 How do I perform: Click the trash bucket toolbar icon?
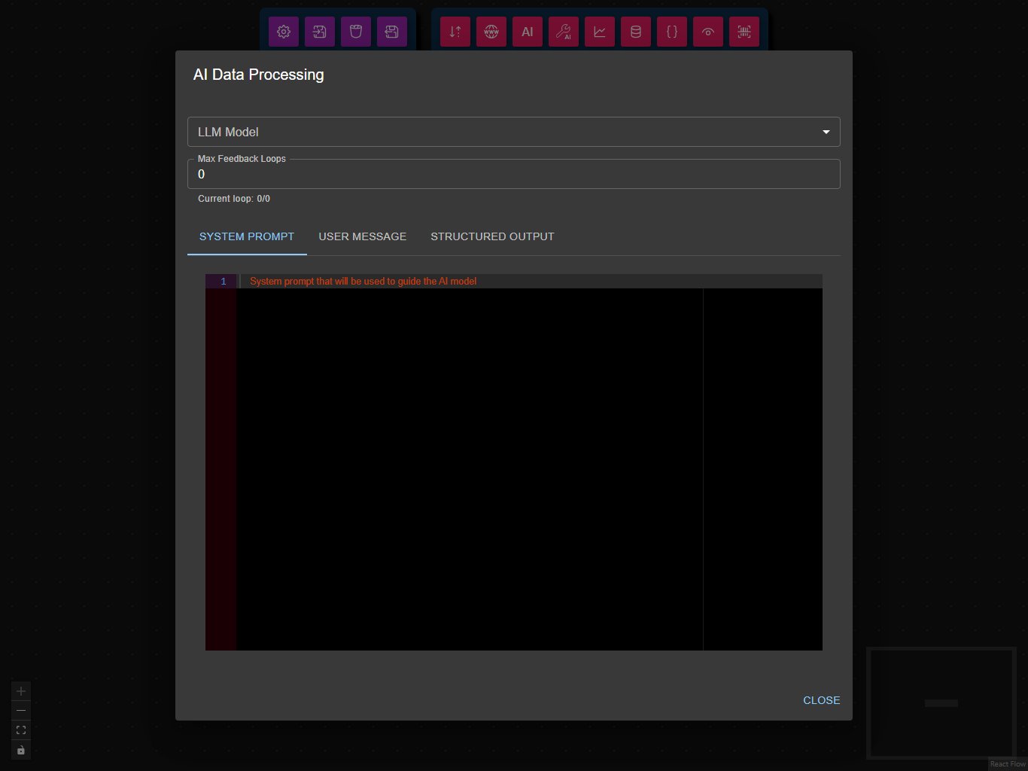[x=356, y=32]
